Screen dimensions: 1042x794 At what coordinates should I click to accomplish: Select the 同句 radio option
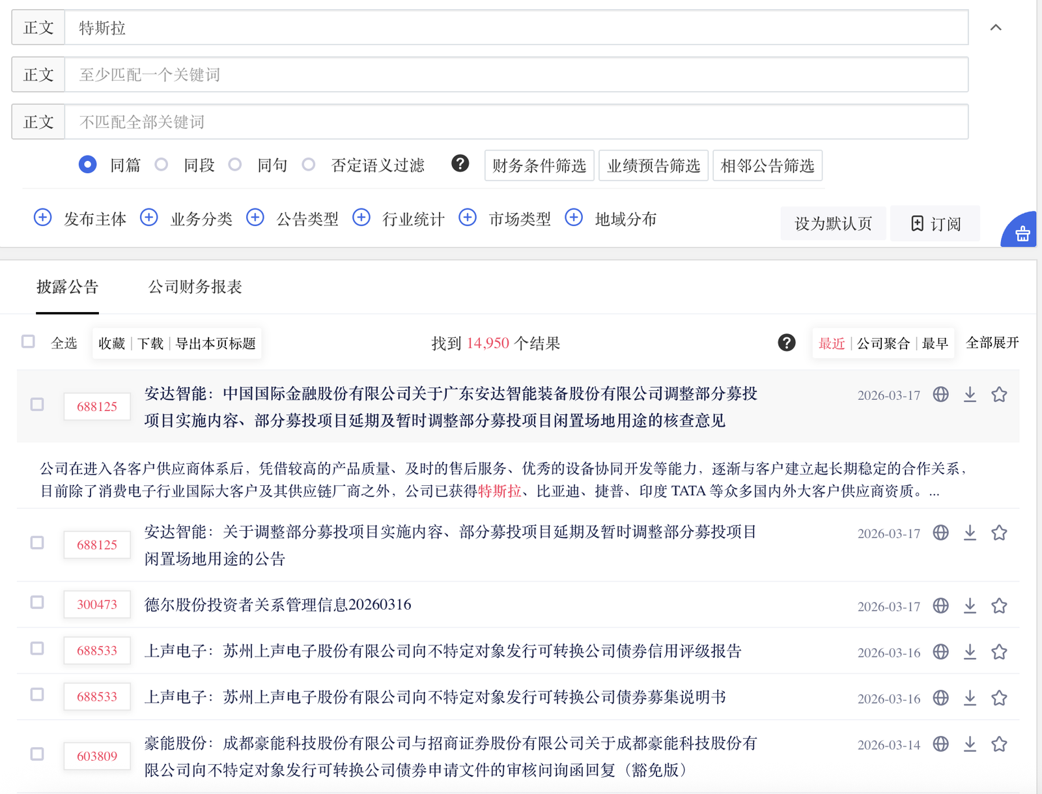pos(235,165)
